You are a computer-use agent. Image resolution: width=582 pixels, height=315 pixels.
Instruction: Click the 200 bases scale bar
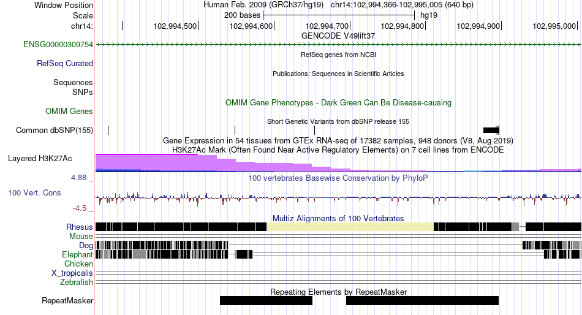[x=339, y=15]
